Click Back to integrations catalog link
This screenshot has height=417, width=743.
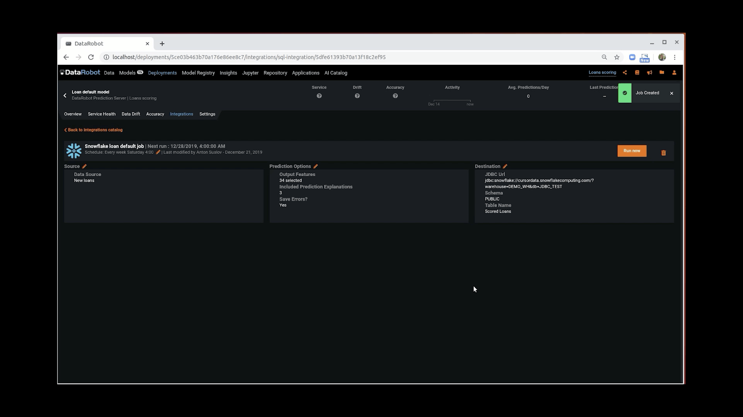(93, 130)
